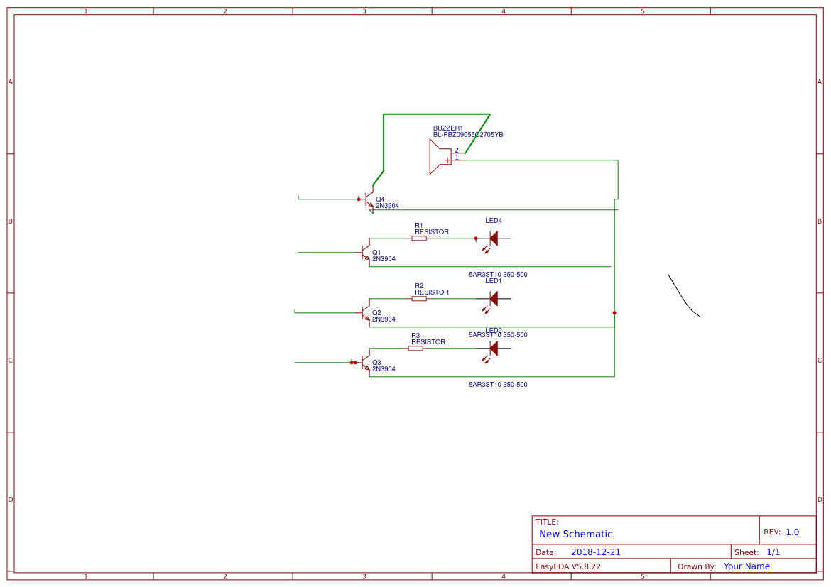This screenshot has width=831, height=587.
Task: Click the red junction dot at Q4 base
Action: [359, 199]
